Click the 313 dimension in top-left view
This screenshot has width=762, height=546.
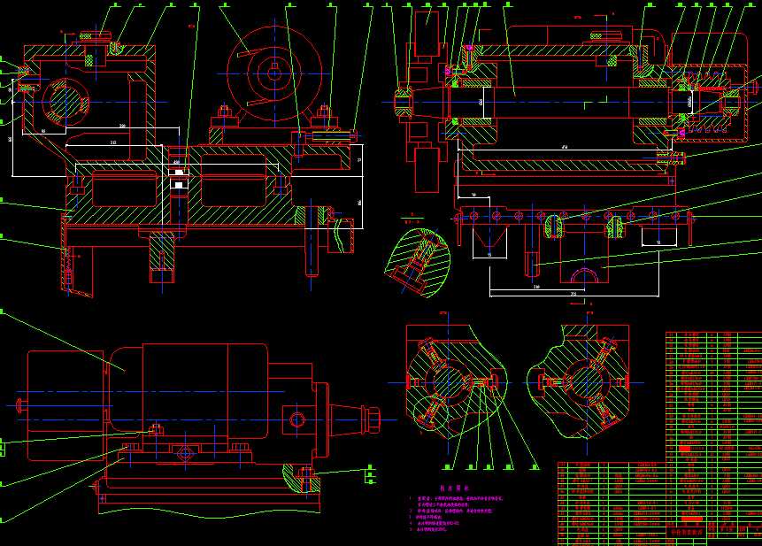tap(112, 142)
